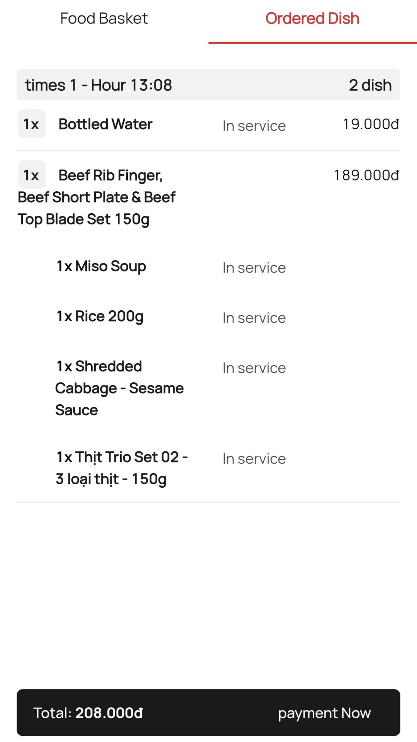Tap the payment Now button
This screenshot has width=417, height=742.
pos(324,713)
